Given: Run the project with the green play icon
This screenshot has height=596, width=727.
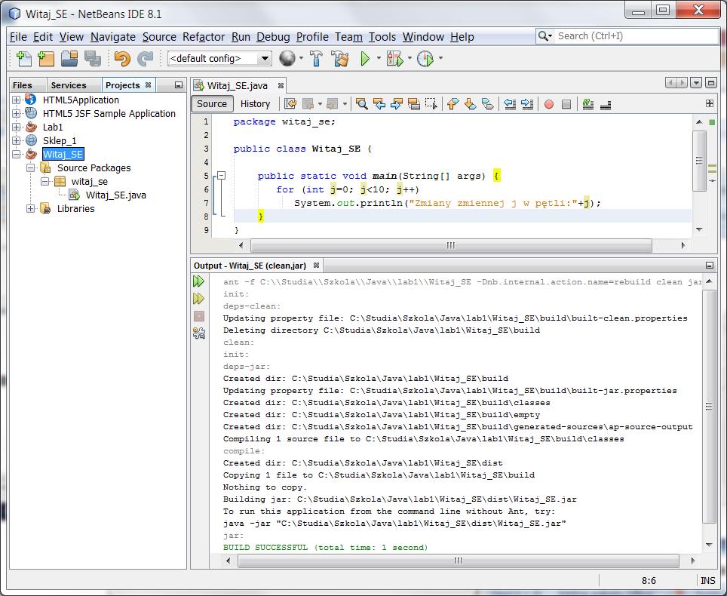Looking at the screenshot, I should 365,58.
